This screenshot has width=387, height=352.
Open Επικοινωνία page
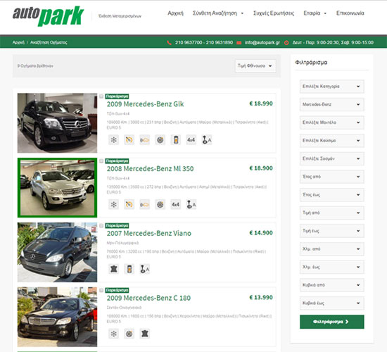pos(350,13)
